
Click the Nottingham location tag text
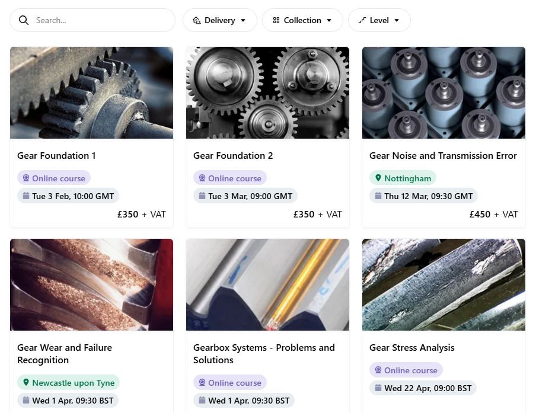point(408,178)
